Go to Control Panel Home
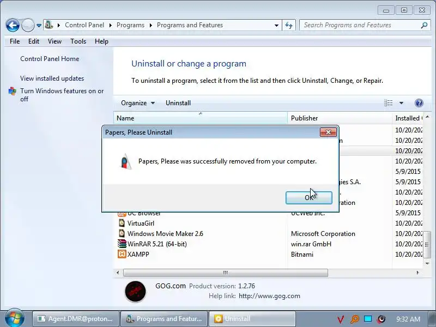This screenshot has height=327, width=436. 50,59
